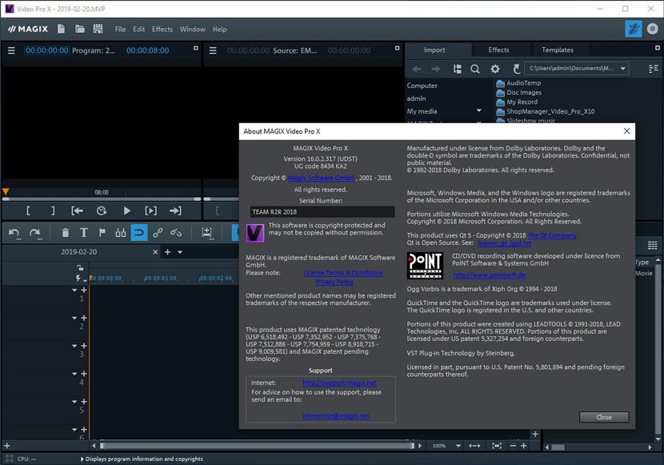Select the Title editor T icon

(x=84, y=232)
